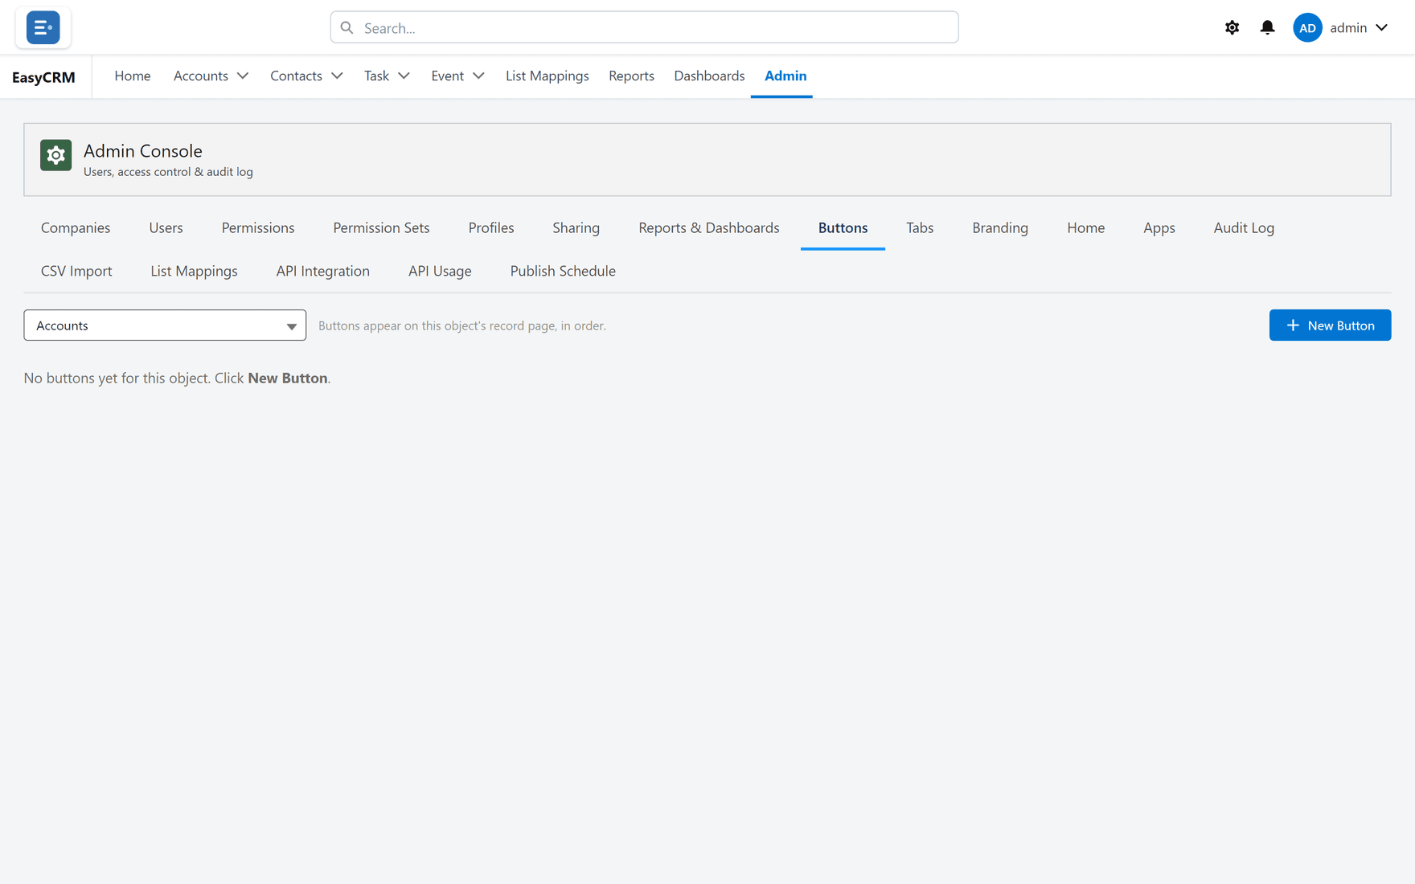Viewport: 1415px width, 884px height.
Task: Switch to the Tabs tab
Action: click(x=920, y=227)
